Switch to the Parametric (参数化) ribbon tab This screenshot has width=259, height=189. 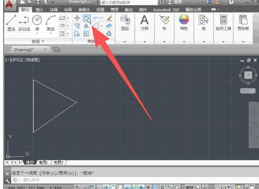point(84,10)
